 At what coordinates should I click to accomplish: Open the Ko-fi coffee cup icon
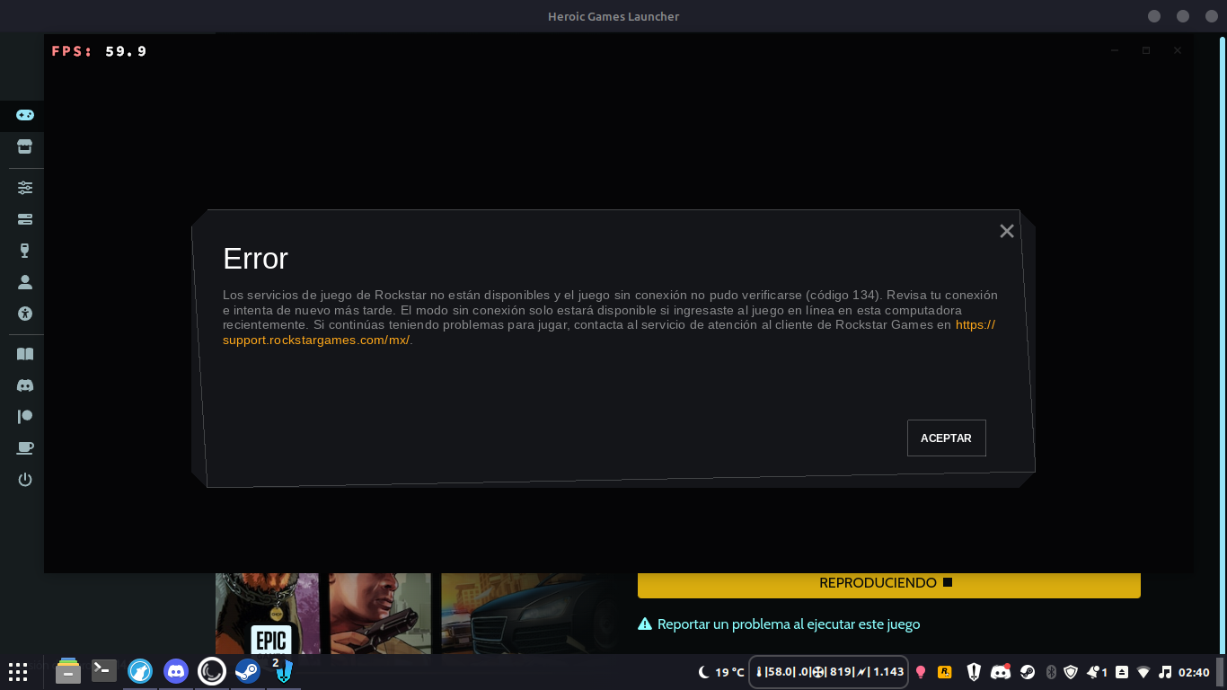tap(25, 448)
